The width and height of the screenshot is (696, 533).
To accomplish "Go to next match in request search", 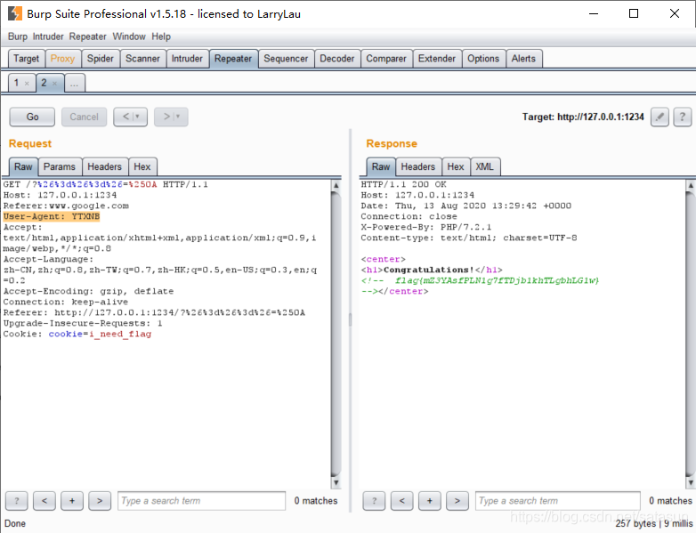I will pyautogui.click(x=100, y=501).
